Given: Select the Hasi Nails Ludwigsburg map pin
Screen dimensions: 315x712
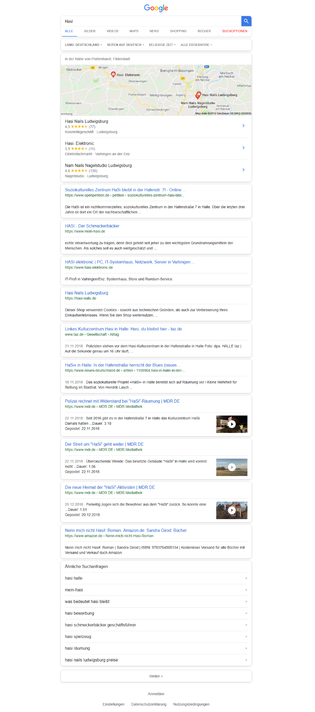Looking at the screenshot, I should [x=199, y=95].
